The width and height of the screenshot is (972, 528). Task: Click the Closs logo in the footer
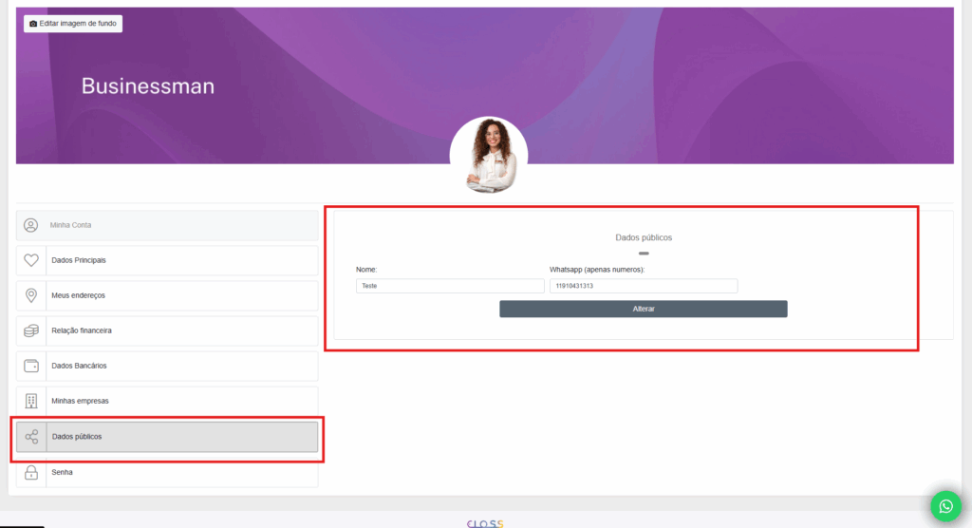(x=485, y=523)
